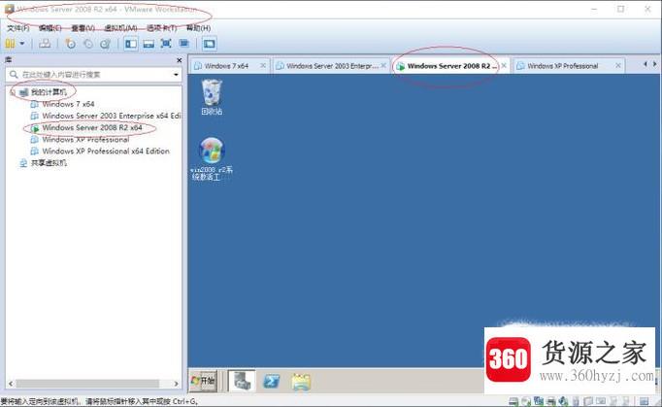
Task: Click the hard disk device status bar icon
Action: click(513, 401)
